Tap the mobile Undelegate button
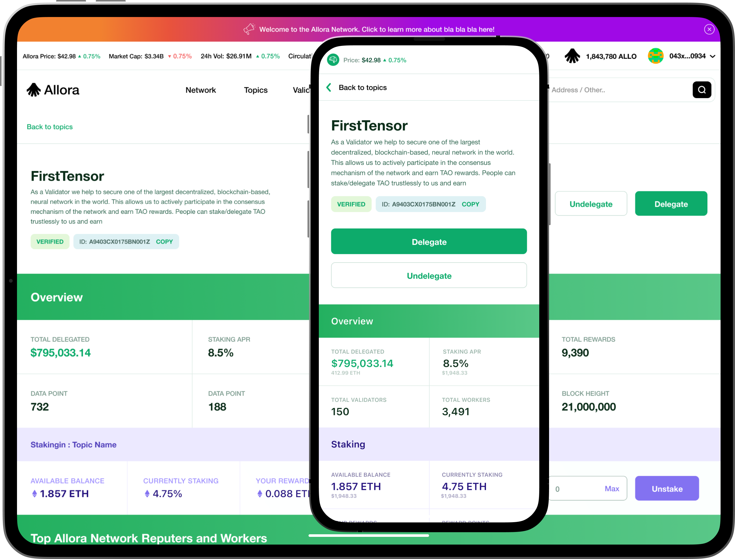The height and width of the screenshot is (559, 735). click(429, 276)
